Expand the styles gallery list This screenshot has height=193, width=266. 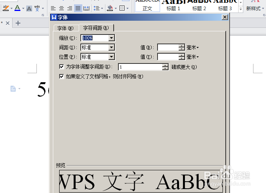241,9
